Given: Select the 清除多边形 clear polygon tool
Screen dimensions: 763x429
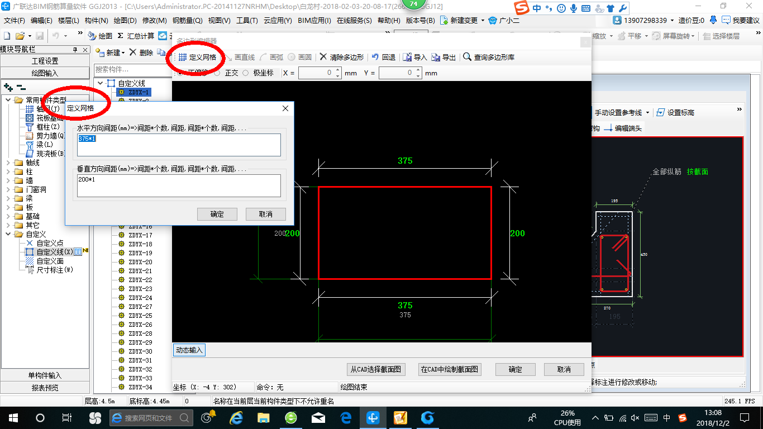Looking at the screenshot, I should click(341, 58).
